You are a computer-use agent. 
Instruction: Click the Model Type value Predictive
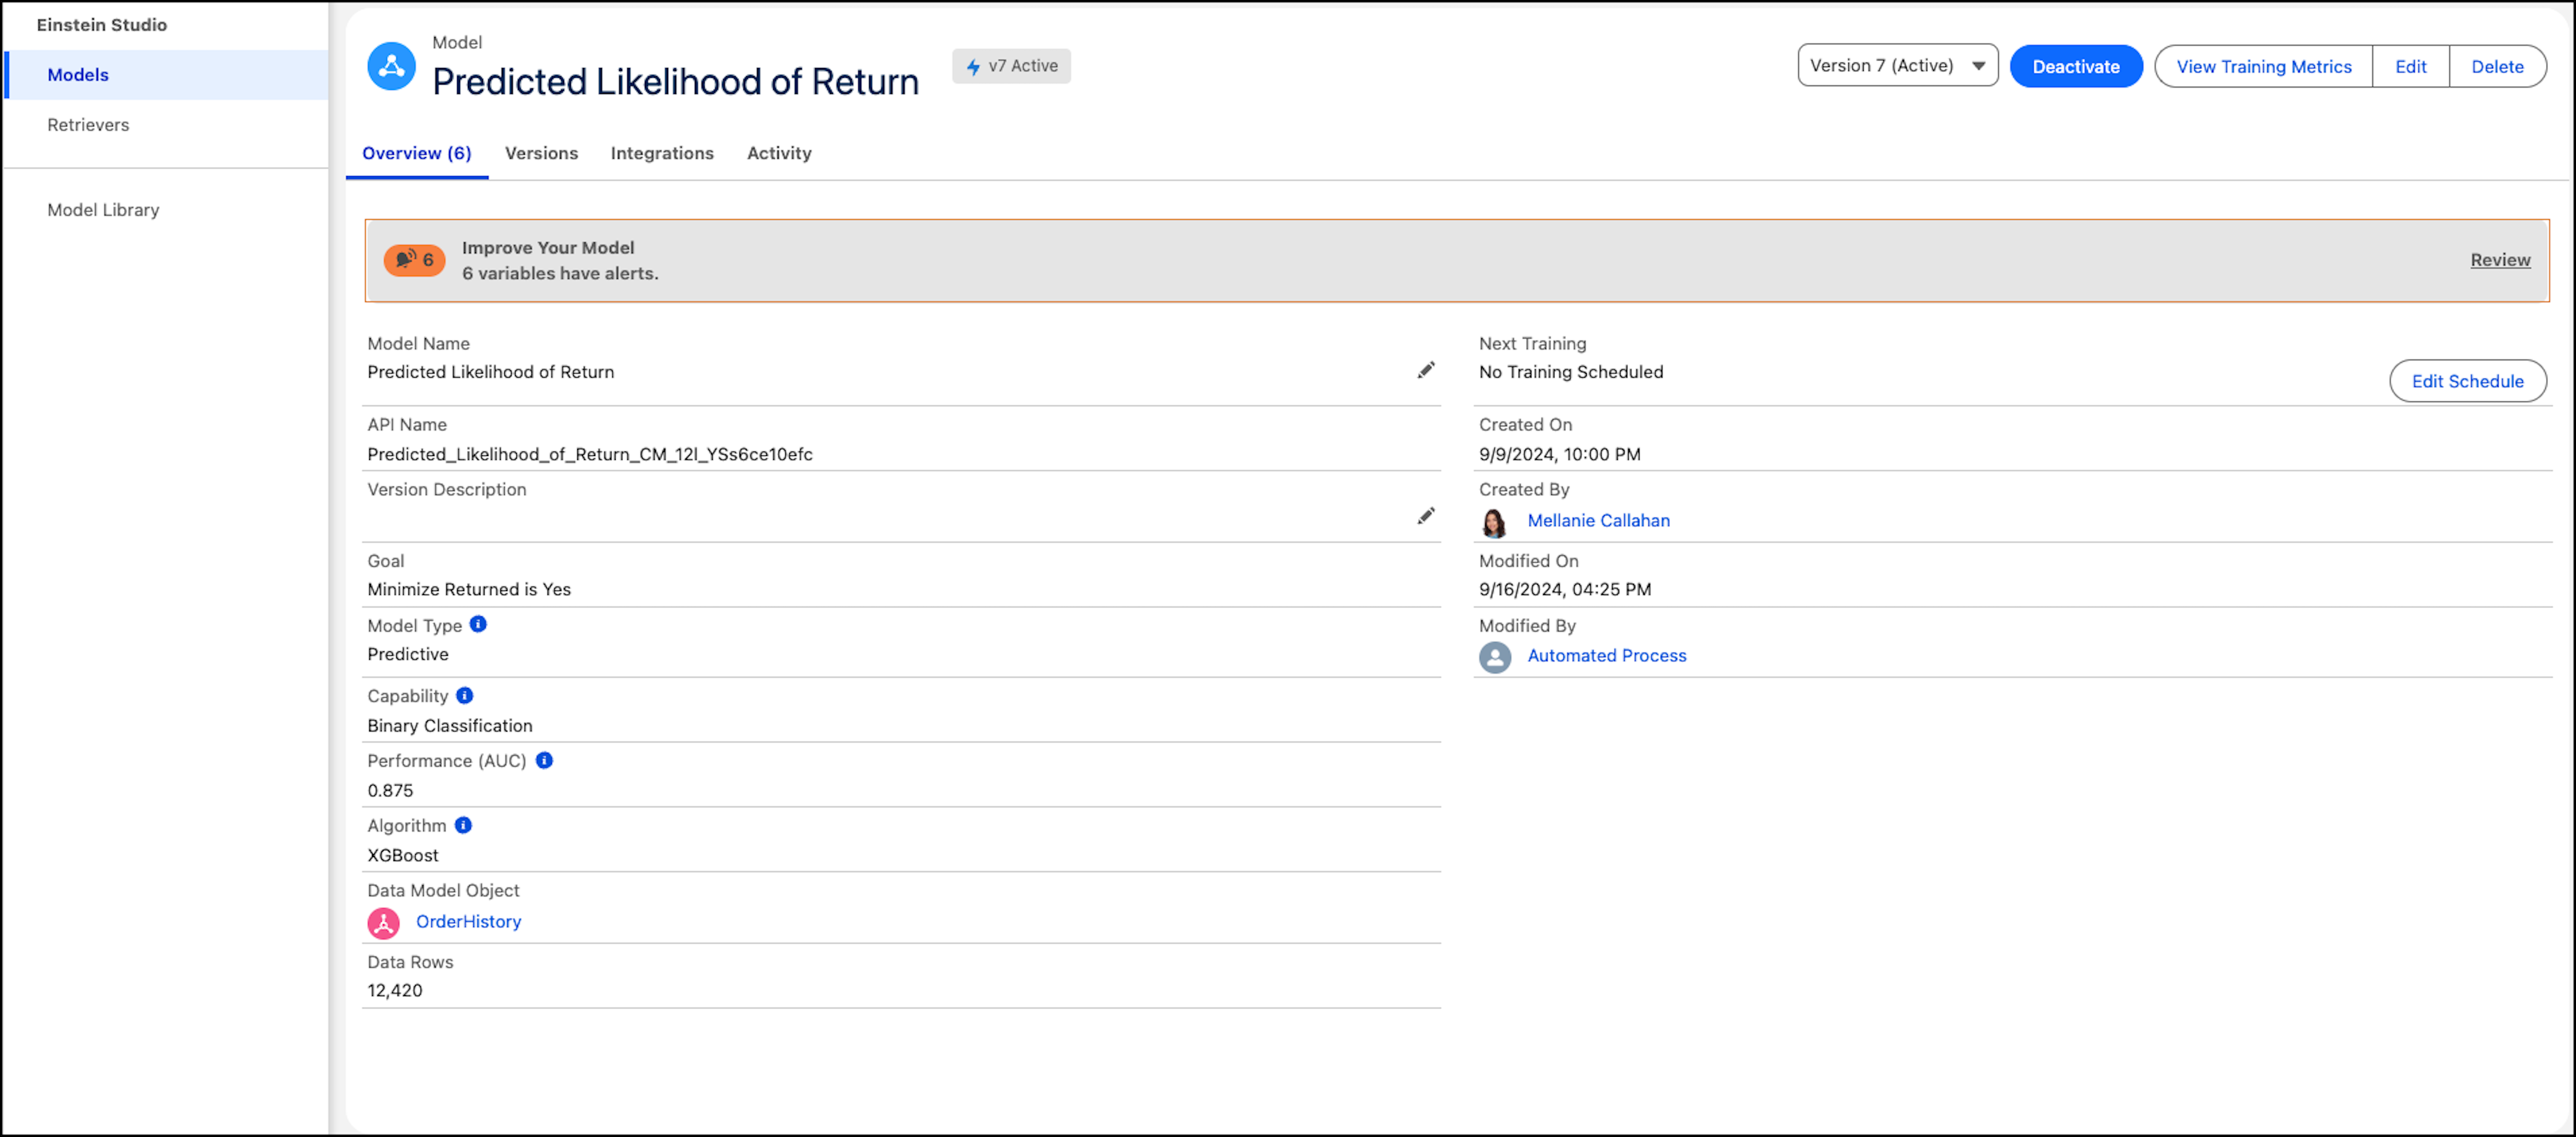click(408, 655)
